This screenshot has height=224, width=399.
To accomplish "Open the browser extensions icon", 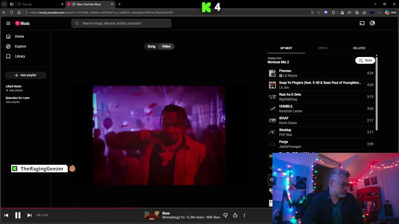I will point(334,12).
